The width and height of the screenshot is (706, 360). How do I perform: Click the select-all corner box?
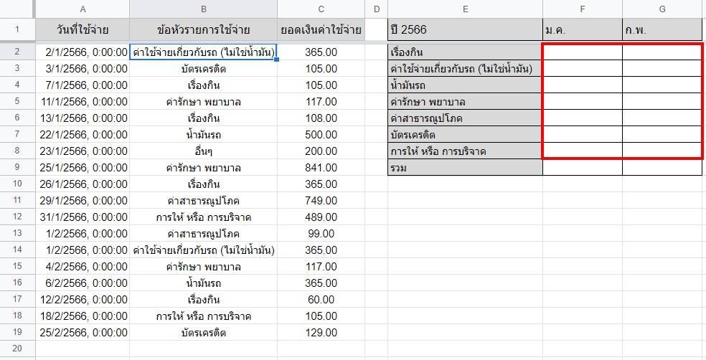[x=17, y=9]
